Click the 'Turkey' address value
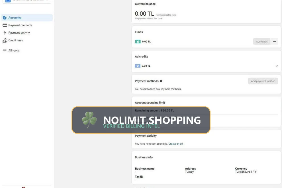The height and width of the screenshot is (188, 282). pyautogui.click(x=189, y=172)
